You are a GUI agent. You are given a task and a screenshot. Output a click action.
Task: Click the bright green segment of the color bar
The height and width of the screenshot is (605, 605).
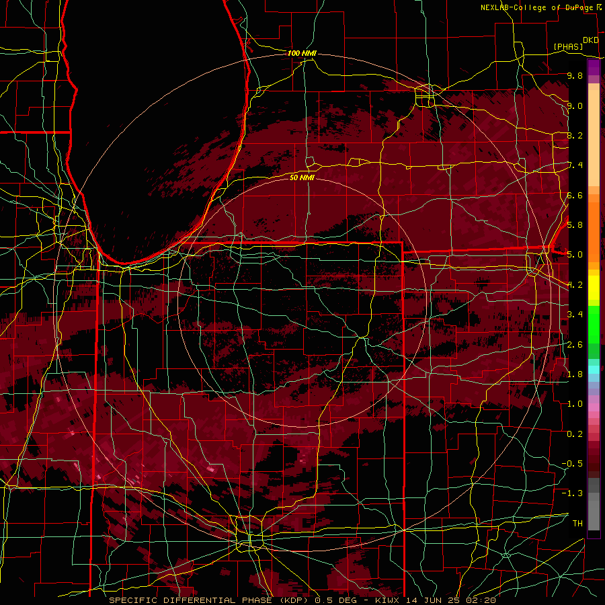[x=594, y=325]
